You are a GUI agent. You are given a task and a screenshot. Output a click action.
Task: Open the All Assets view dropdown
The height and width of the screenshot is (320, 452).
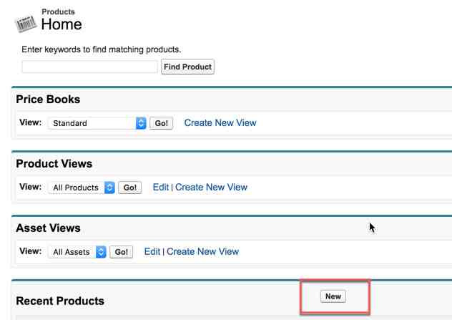78,252
